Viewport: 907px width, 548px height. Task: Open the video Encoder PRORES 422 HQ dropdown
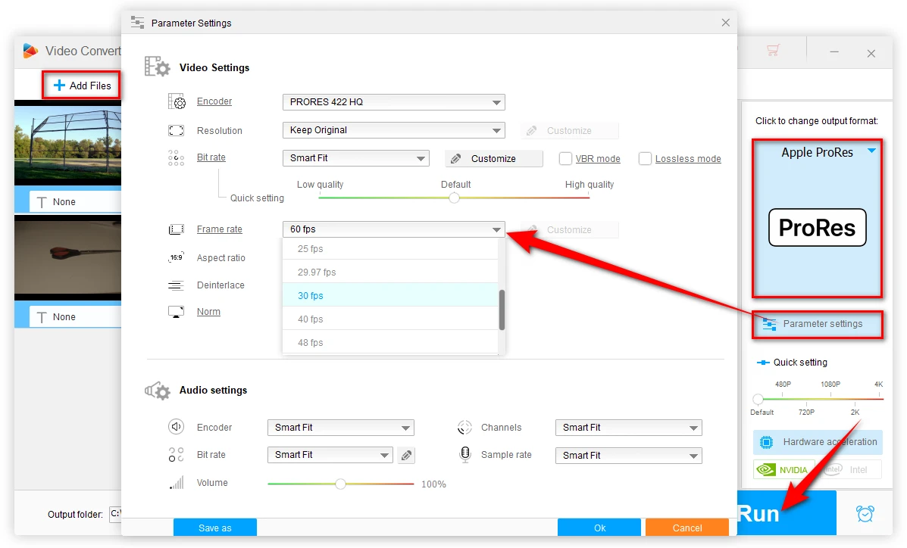[393, 102]
